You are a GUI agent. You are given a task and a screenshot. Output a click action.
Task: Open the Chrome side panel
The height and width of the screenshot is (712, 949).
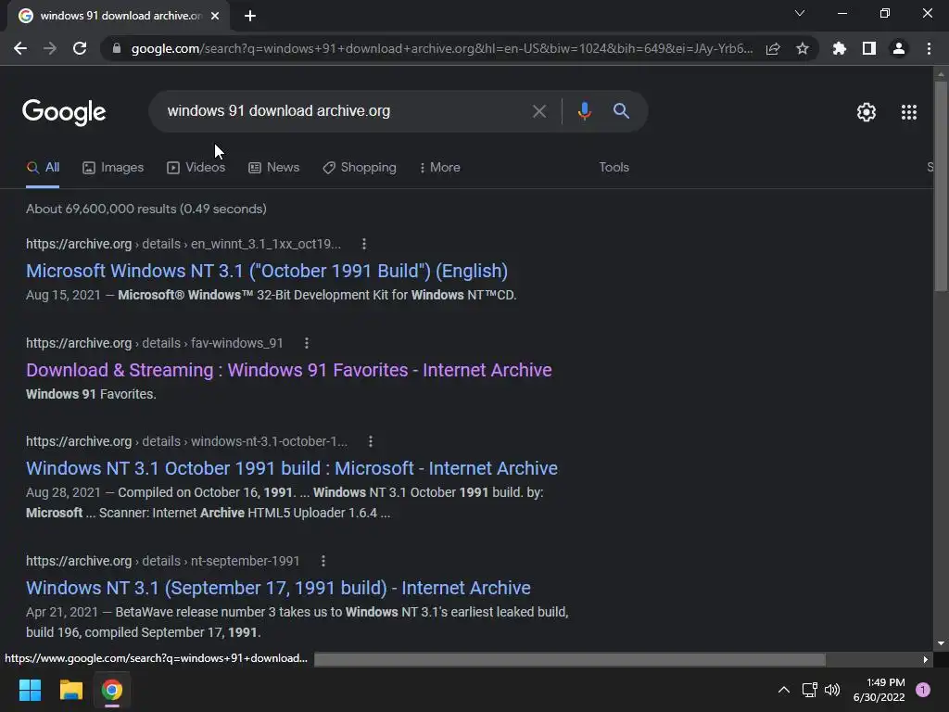click(x=869, y=48)
